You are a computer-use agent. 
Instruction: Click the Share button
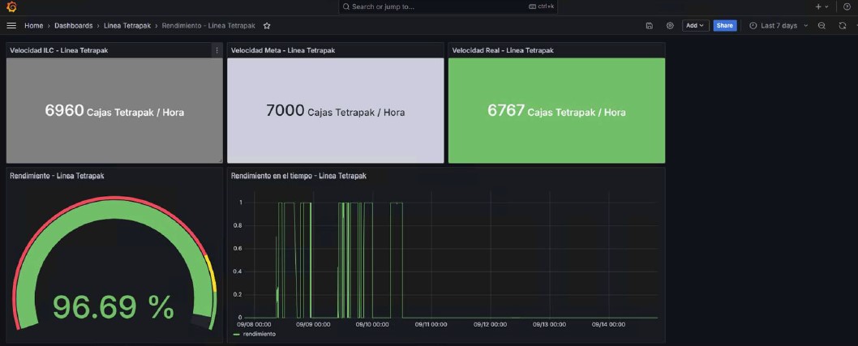coord(724,26)
